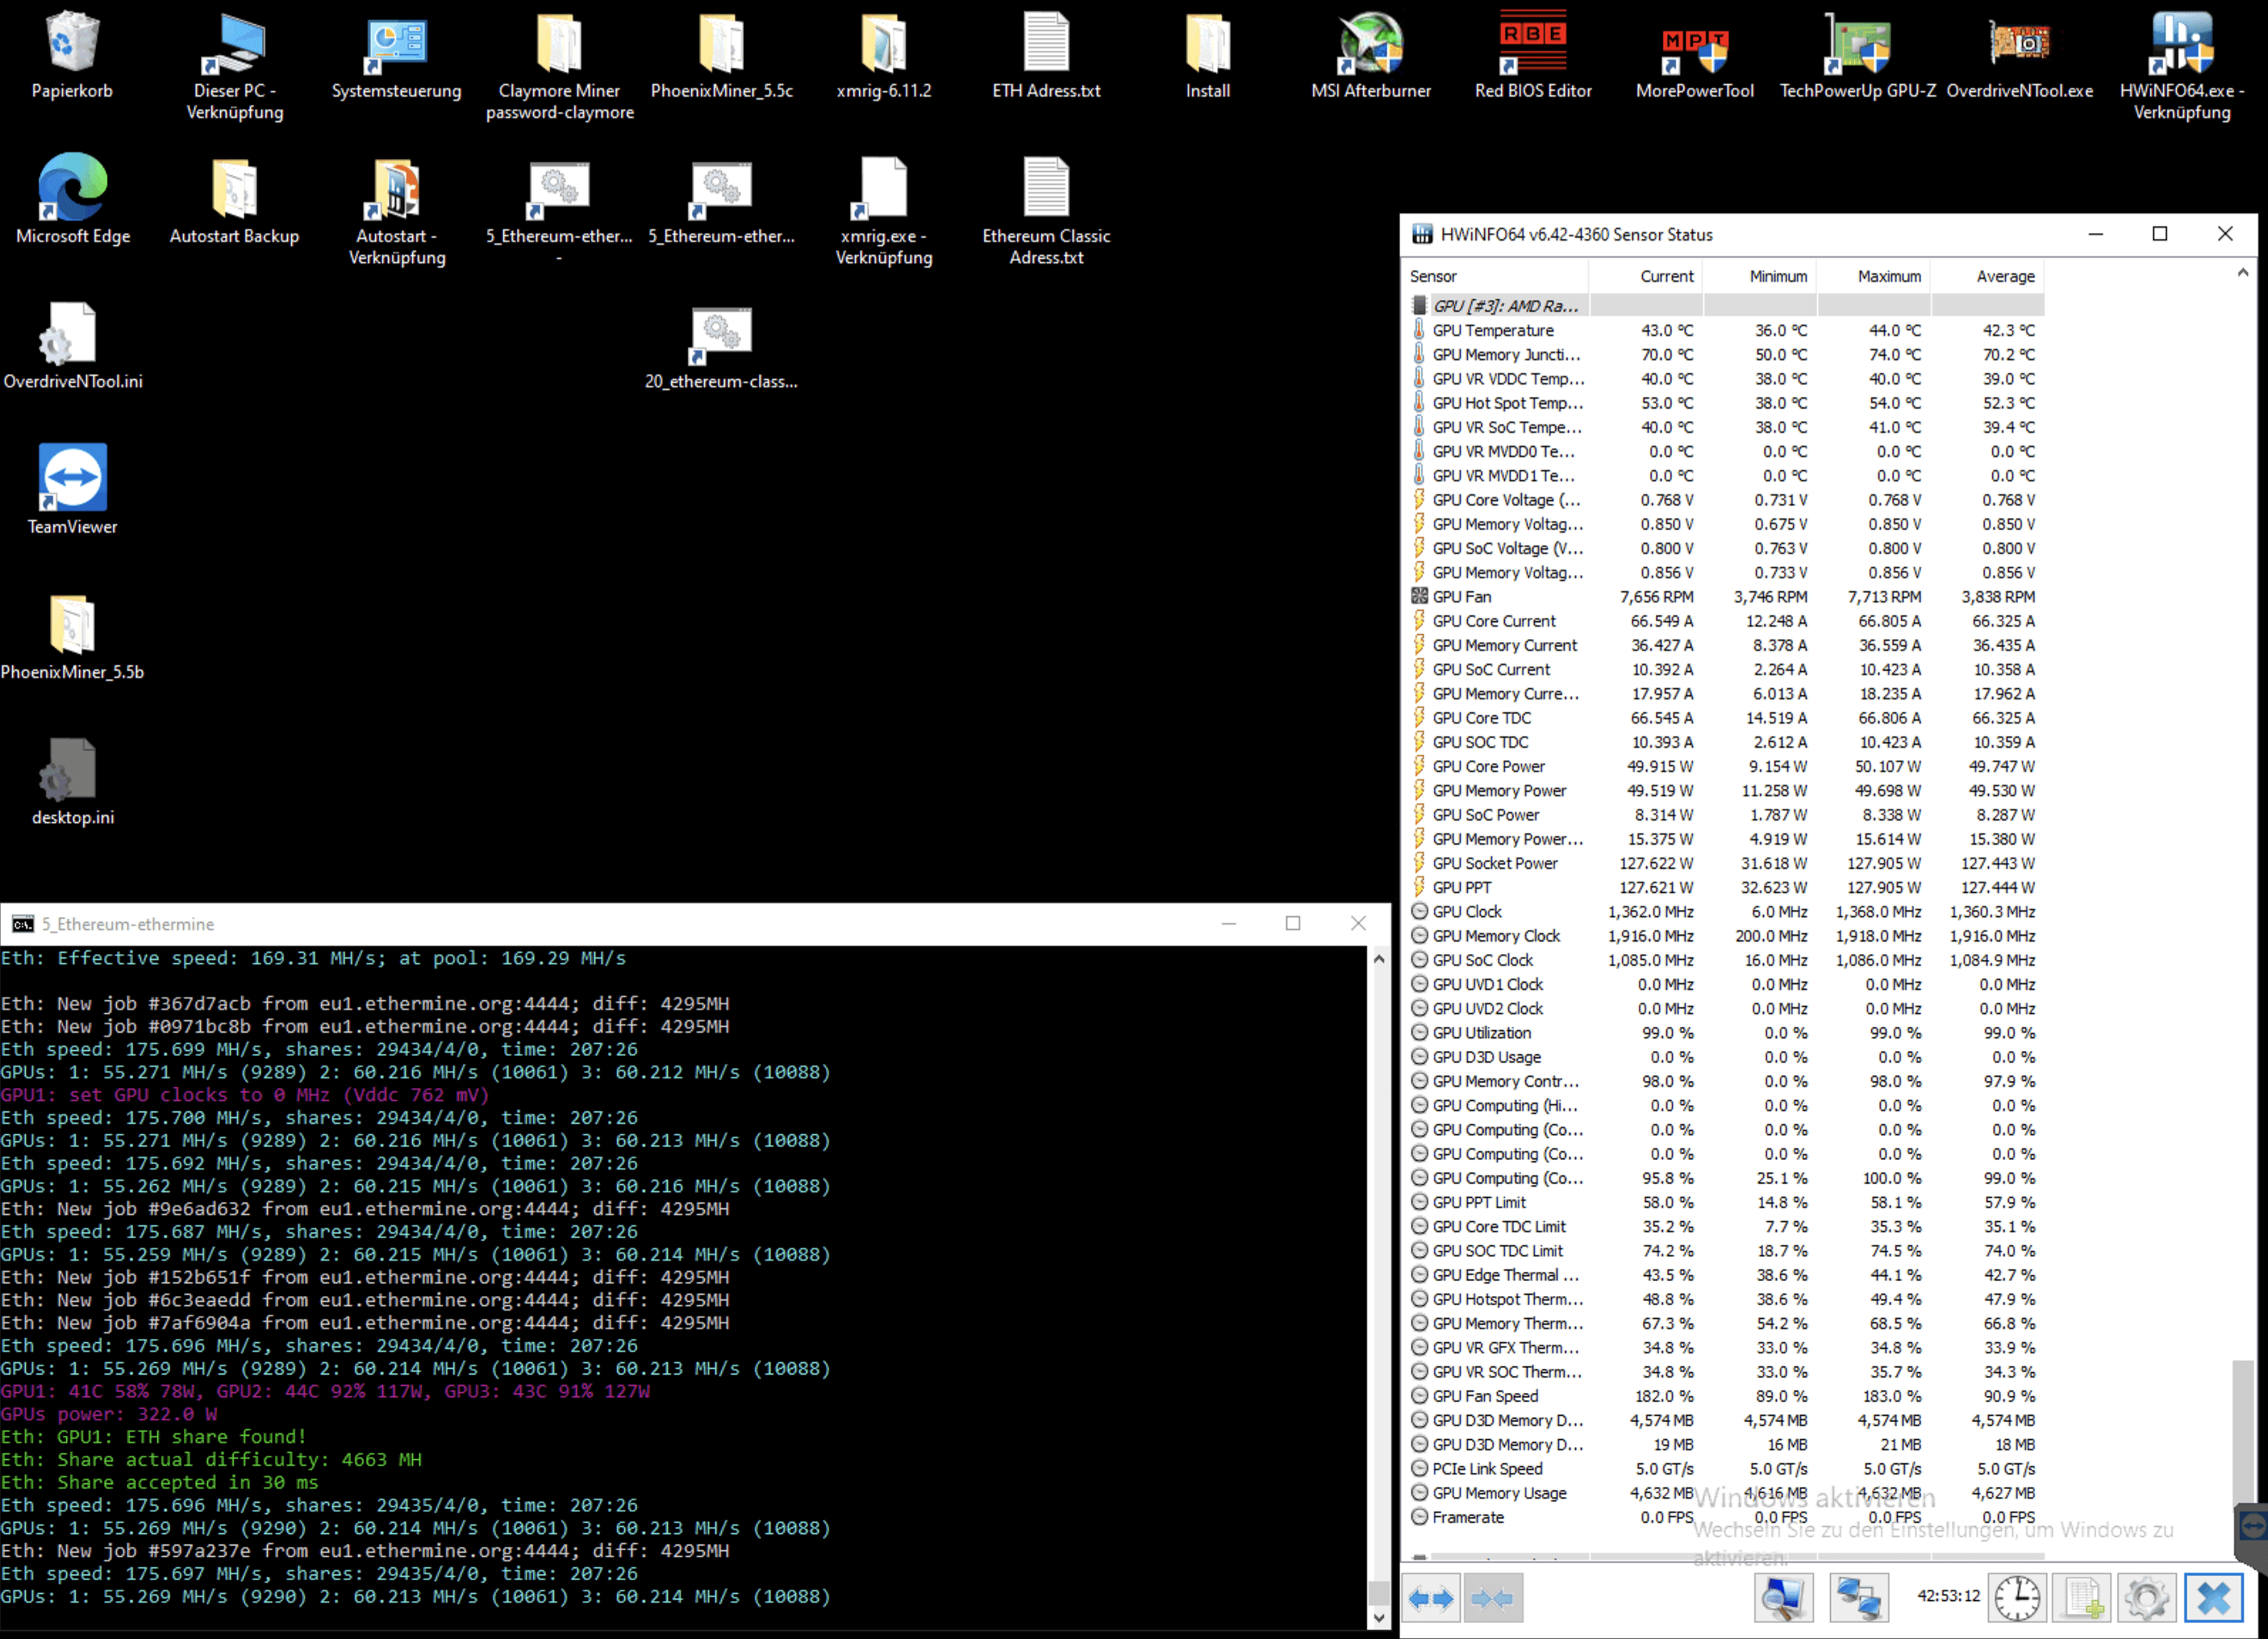
Task: Select the Framerate sensor row
Action: (1725, 1517)
